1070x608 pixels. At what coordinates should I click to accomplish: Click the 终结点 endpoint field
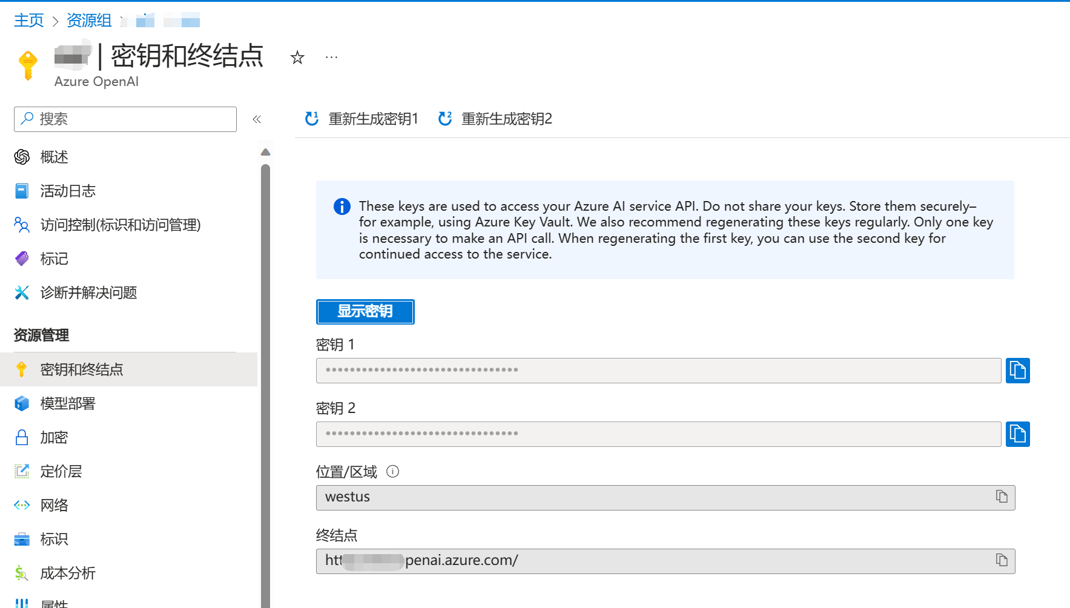tap(665, 561)
